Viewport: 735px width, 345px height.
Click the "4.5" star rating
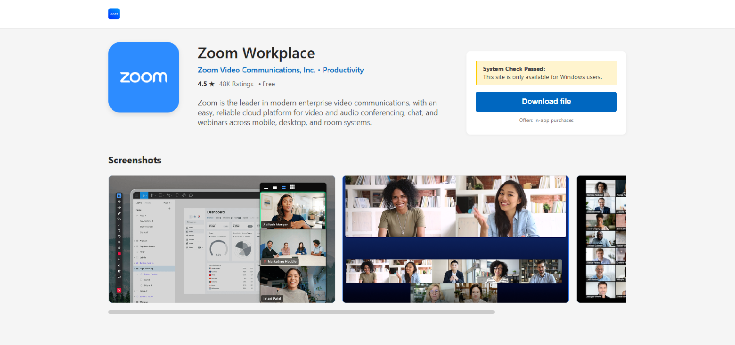click(x=206, y=84)
